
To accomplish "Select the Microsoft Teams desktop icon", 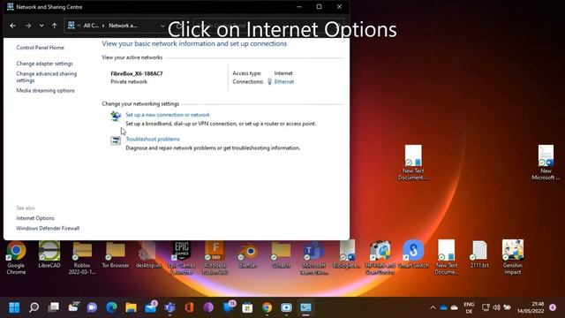I will [x=314, y=257].
